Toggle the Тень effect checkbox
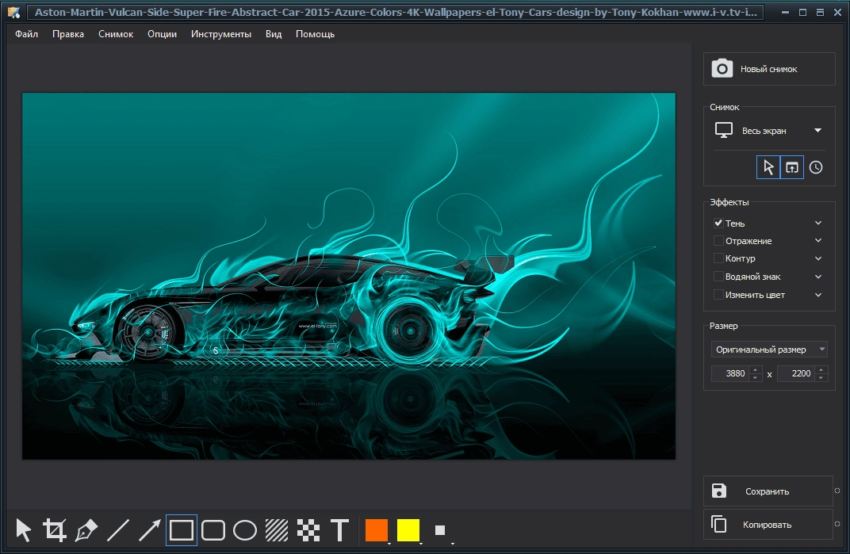The image size is (850, 554). [x=718, y=223]
